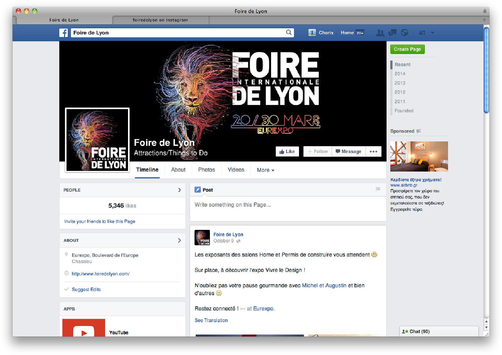
Task: Jump to 2012 in timeline navigator
Action: 400,92
